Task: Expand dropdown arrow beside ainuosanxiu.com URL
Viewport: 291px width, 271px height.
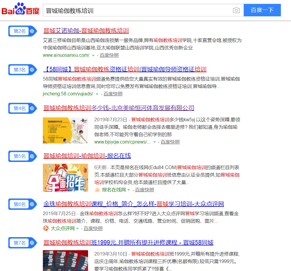Action: coord(93,56)
